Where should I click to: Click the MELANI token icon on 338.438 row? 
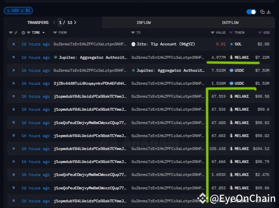pos(231,148)
